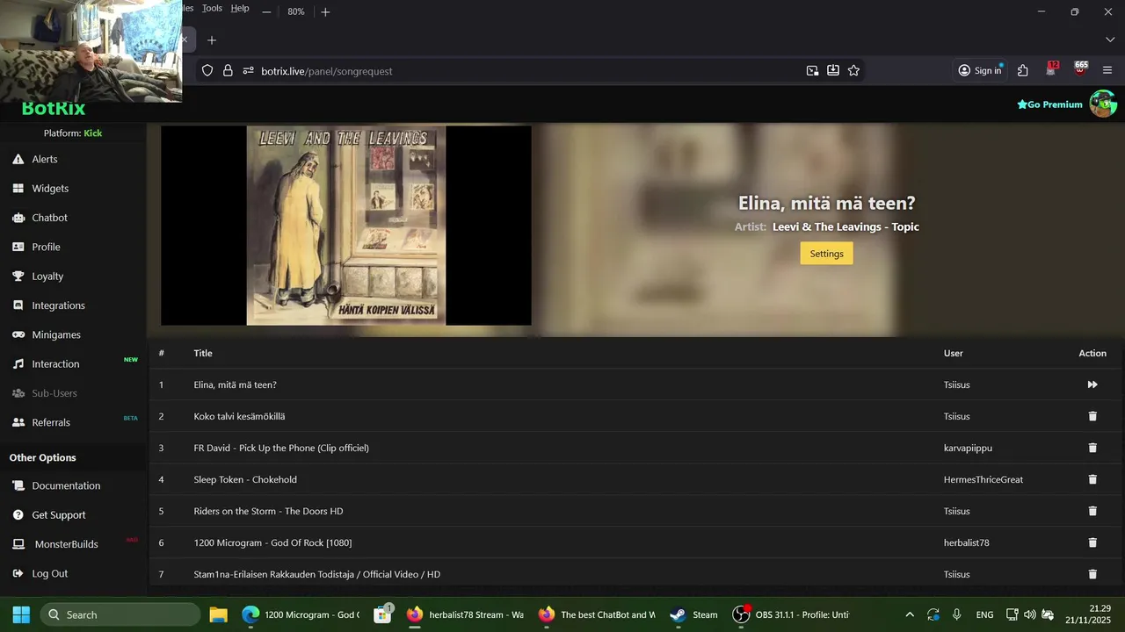
Task: Open a new browser tab
Action: (211, 39)
